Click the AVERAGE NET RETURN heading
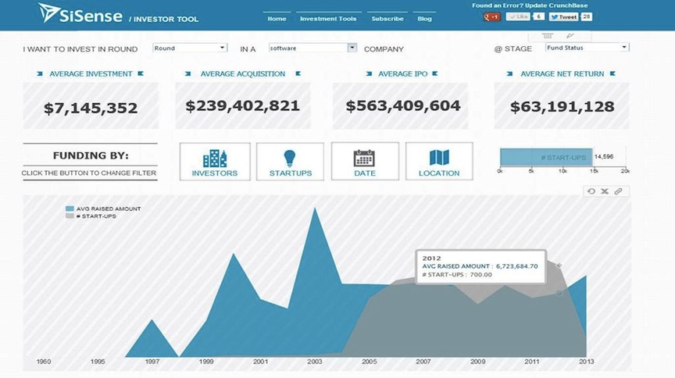 point(562,74)
